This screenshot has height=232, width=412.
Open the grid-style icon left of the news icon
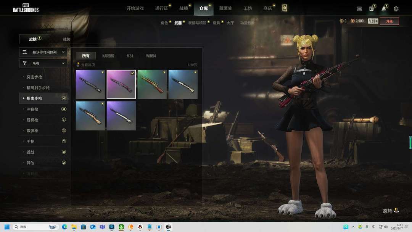(359, 9)
